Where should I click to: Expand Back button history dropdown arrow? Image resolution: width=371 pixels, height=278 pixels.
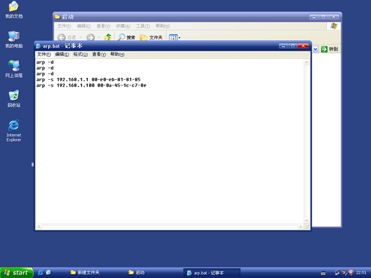[x=80, y=37]
